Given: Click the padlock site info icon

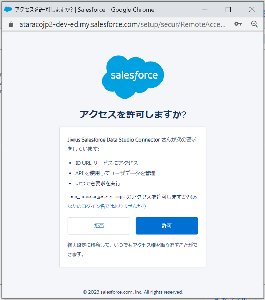Looking at the screenshot, I should 11,24.
